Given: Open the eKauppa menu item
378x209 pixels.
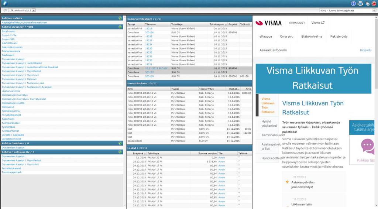Looking at the screenshot, I should click(266, 37).
